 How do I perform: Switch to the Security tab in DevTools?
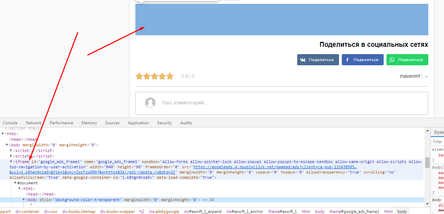pyautogui.click(x=165, y=123)
